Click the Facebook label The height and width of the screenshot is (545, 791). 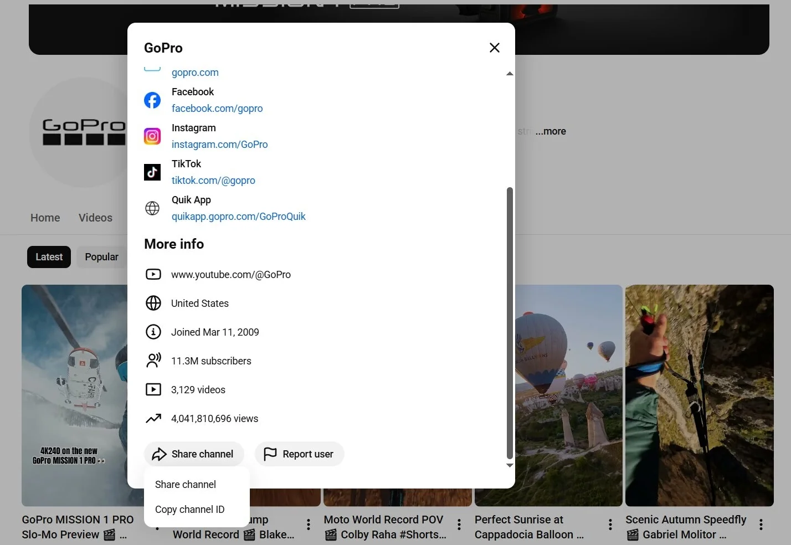[193, 92]
